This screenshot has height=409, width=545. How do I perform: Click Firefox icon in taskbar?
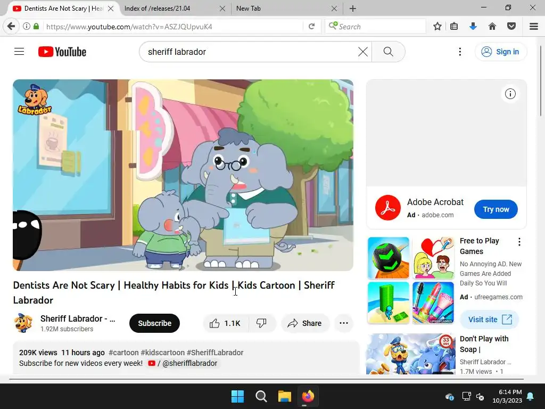point(308,396)
